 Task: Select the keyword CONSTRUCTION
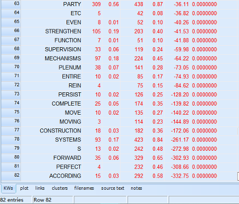pyautogui.click(x=61, y=130)
